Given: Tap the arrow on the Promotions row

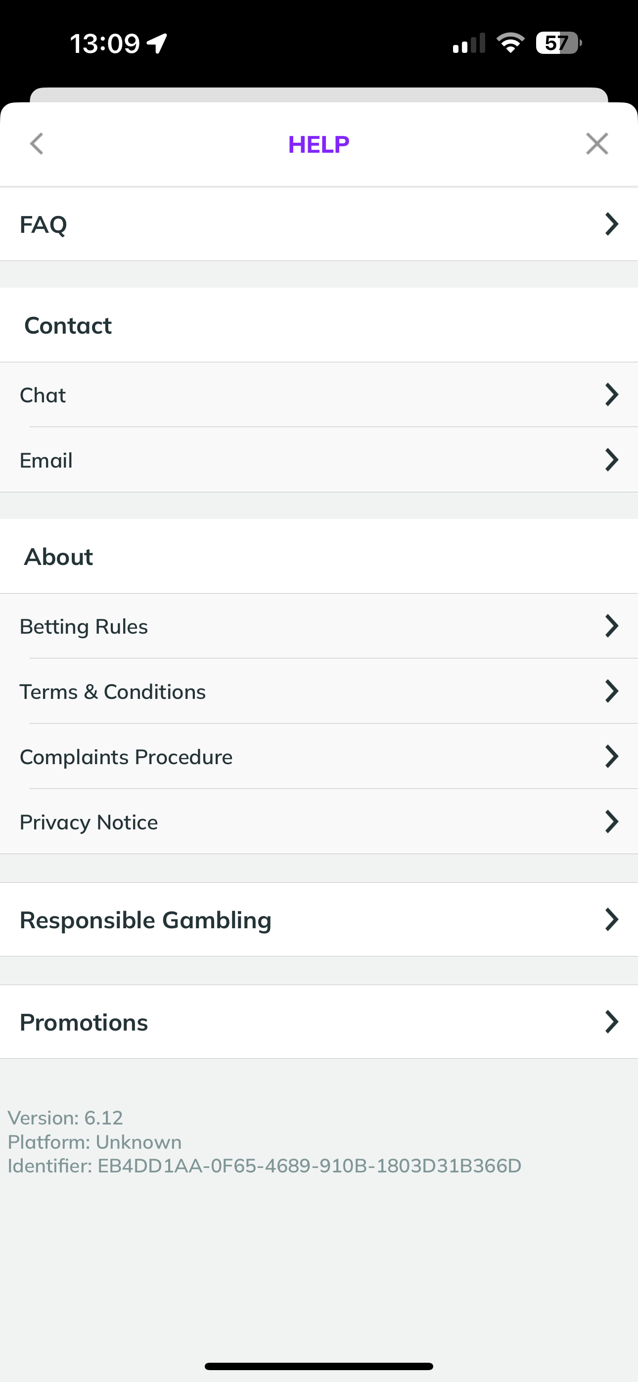Looking at the screenshot, I should point(611,1022).
